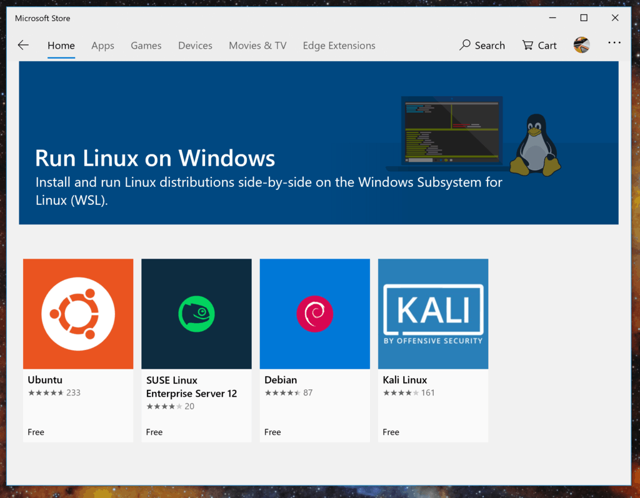Minimize the Microsoft Store window
The image size is (640, 498).
(552, 18)
